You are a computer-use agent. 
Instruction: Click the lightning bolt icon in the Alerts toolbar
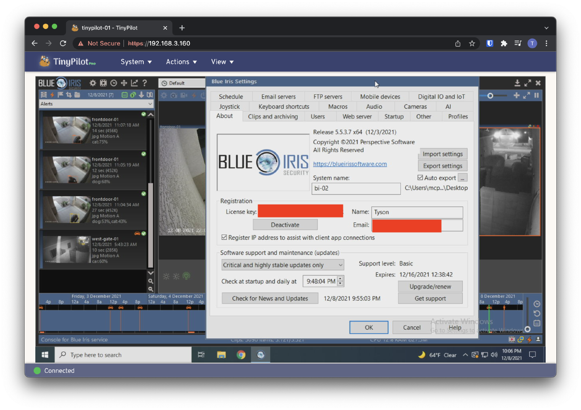52,95
